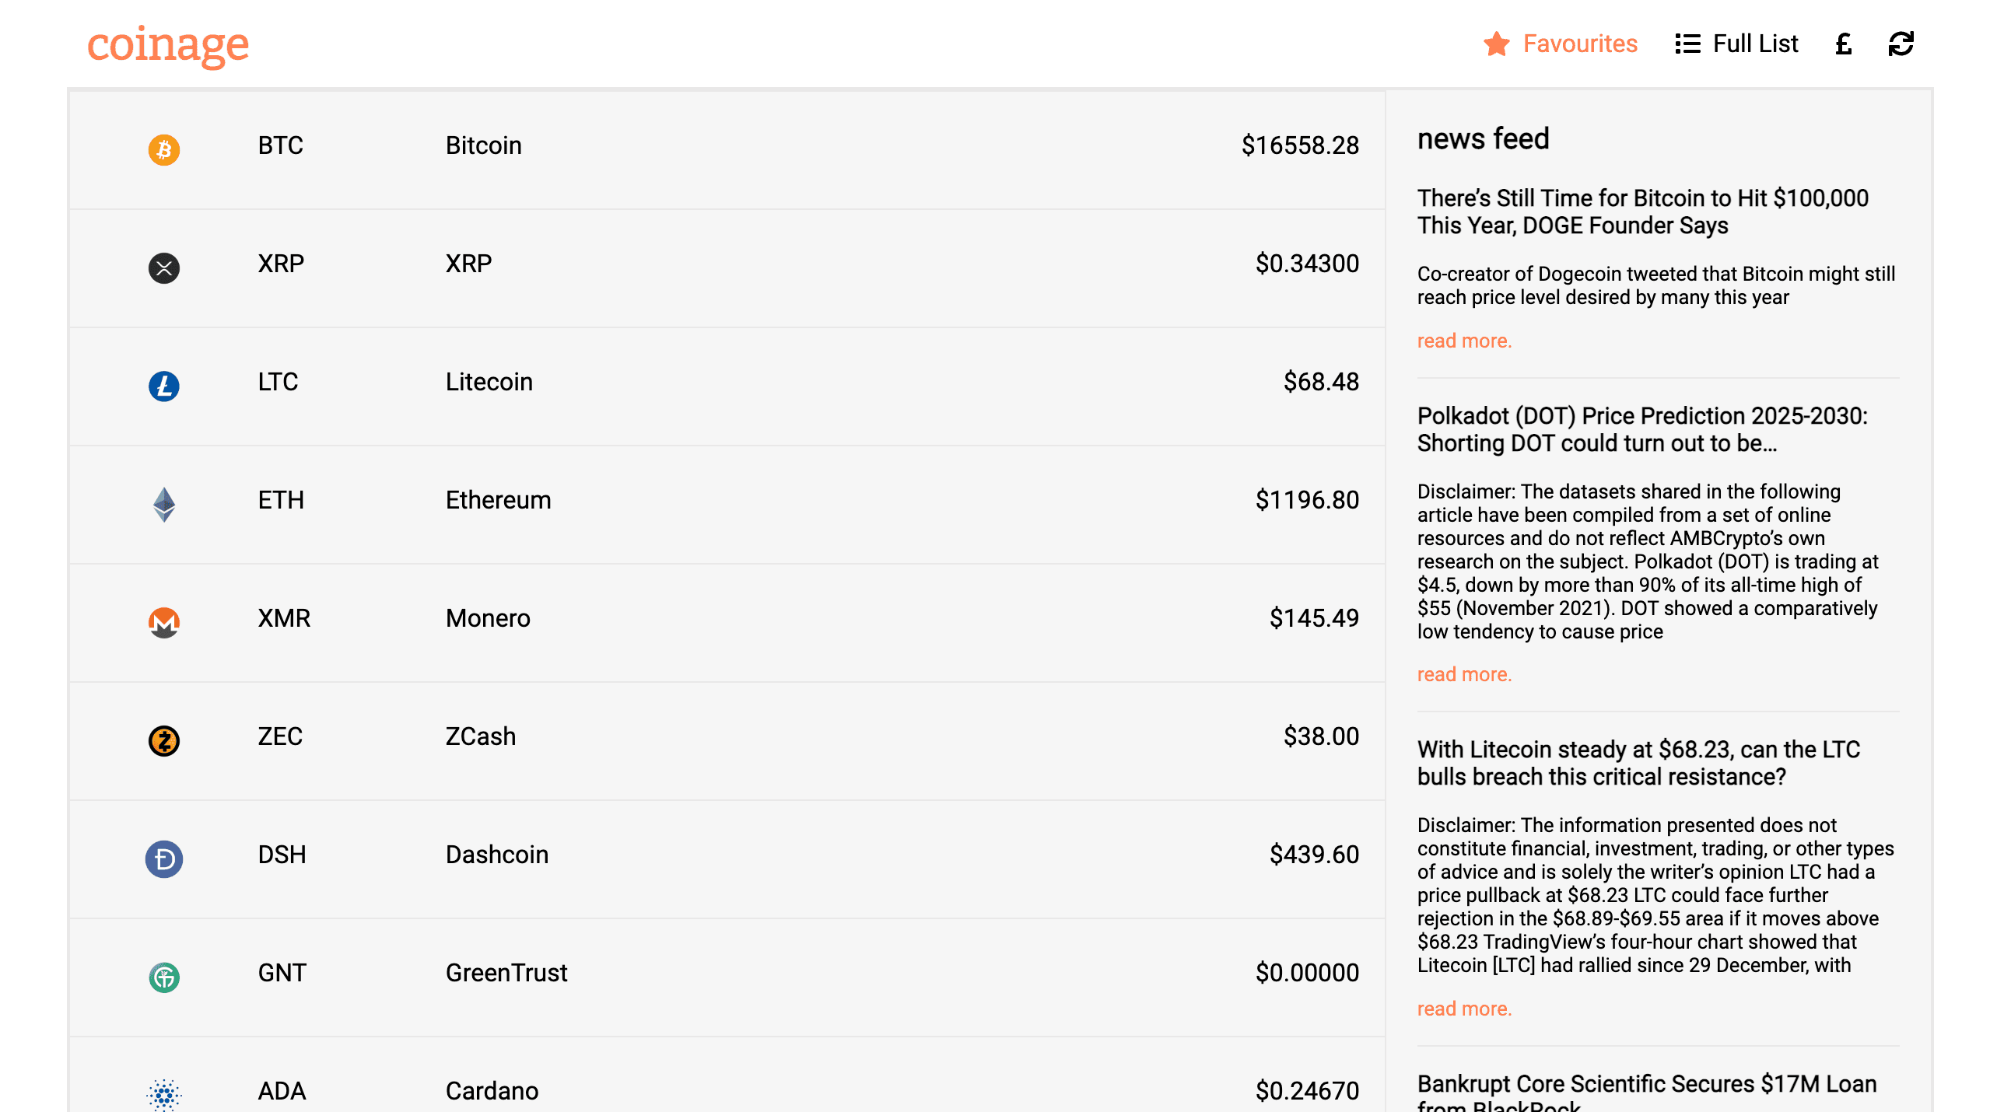This screenshot has height=1112, width=1990.
Task: Open the Favourites view
Action: [1560, 44]
